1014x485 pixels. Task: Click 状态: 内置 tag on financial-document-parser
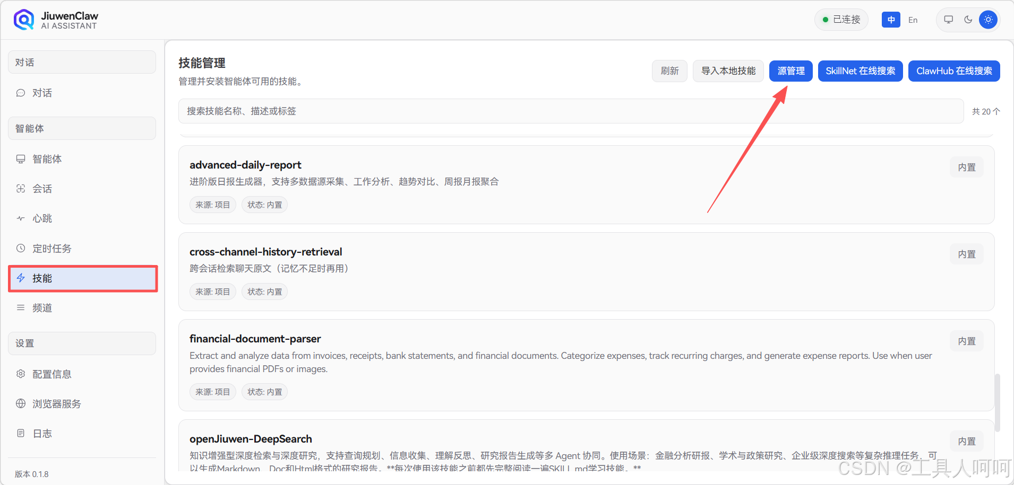pyautogui.click(x=264, y=392)
